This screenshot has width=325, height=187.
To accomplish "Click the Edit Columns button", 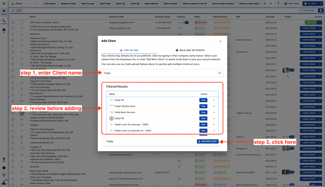I will click(x=308, y=10).
